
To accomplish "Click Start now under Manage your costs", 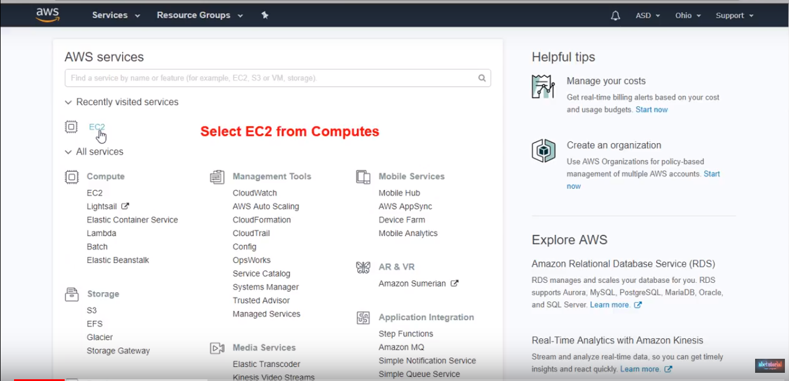I will point(652,110).
